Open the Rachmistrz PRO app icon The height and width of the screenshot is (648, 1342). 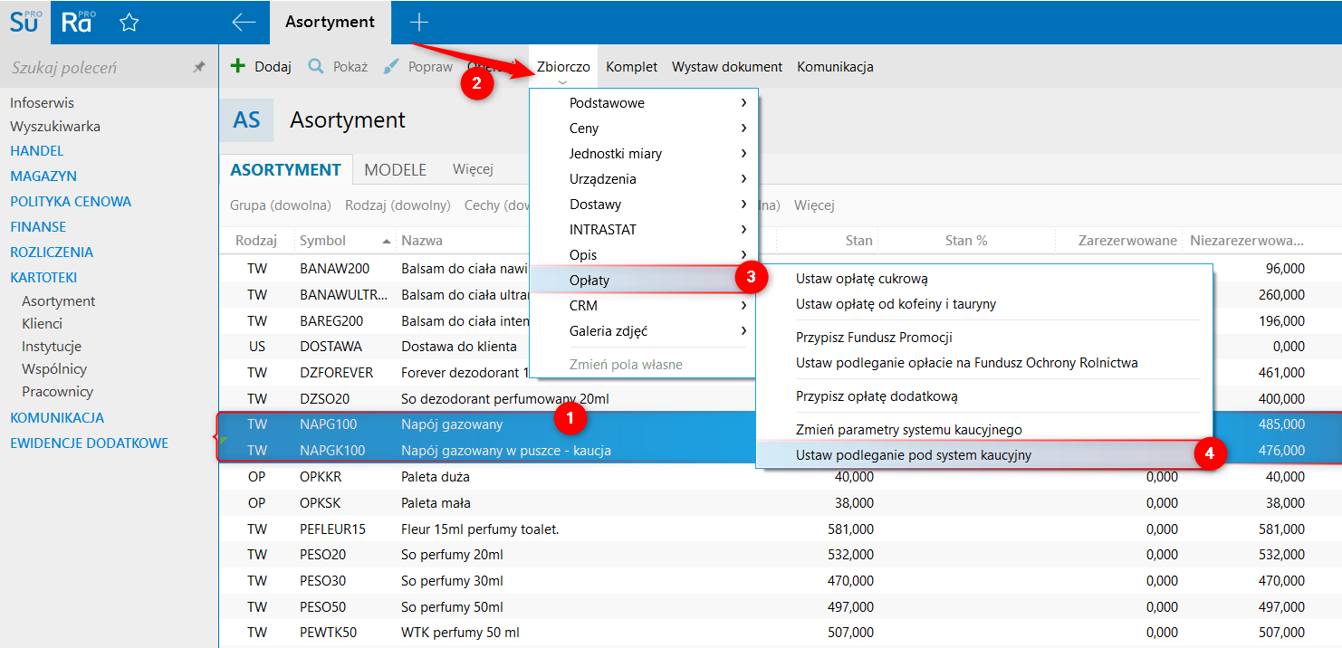(77, 22)
